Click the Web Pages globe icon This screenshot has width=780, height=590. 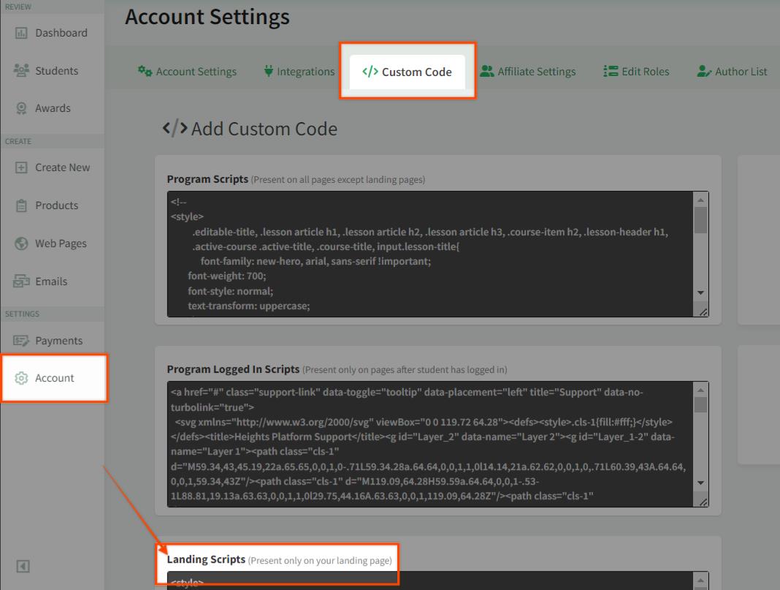click(21, 243)
